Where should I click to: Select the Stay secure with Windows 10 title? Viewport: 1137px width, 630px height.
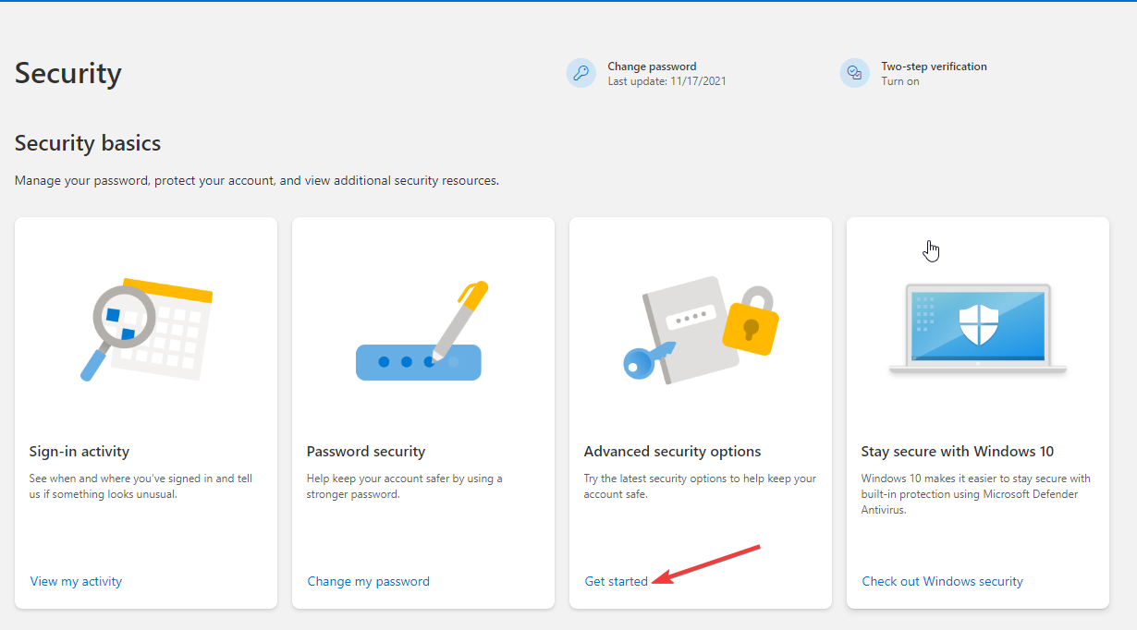[958, 452]
